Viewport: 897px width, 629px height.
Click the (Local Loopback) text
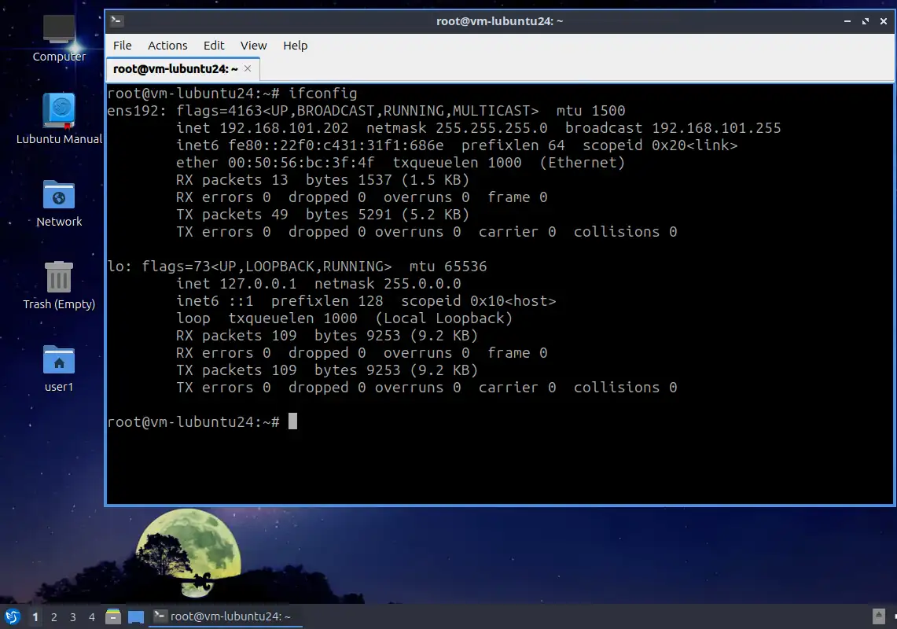[443, 318]
